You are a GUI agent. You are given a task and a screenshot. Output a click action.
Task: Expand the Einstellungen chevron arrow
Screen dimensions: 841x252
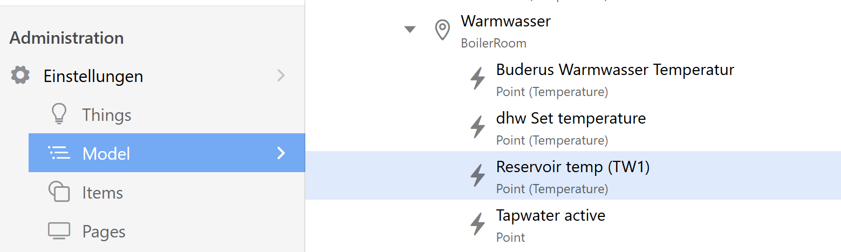[281, 75]
